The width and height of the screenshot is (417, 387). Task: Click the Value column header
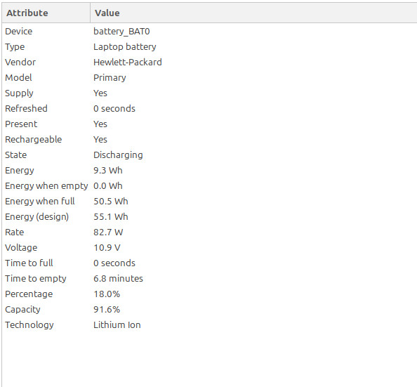click(x=253, y=13)
